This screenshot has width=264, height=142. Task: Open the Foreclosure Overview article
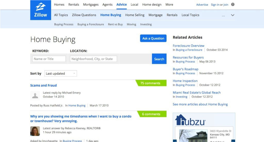(x=188, y=46)
